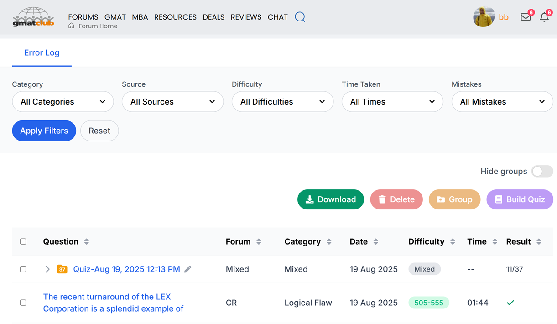Click the orange 37 quiz folder icon

(x=62, y=269)
